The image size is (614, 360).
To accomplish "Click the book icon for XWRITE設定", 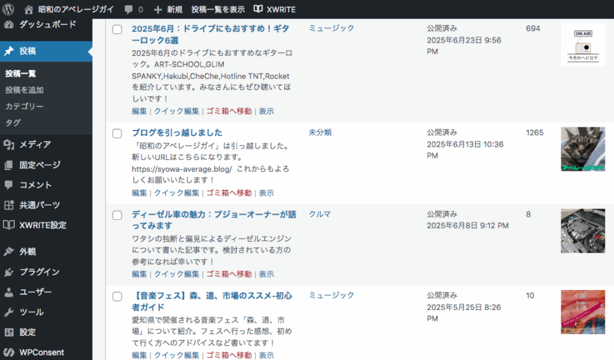I will 9,225.
